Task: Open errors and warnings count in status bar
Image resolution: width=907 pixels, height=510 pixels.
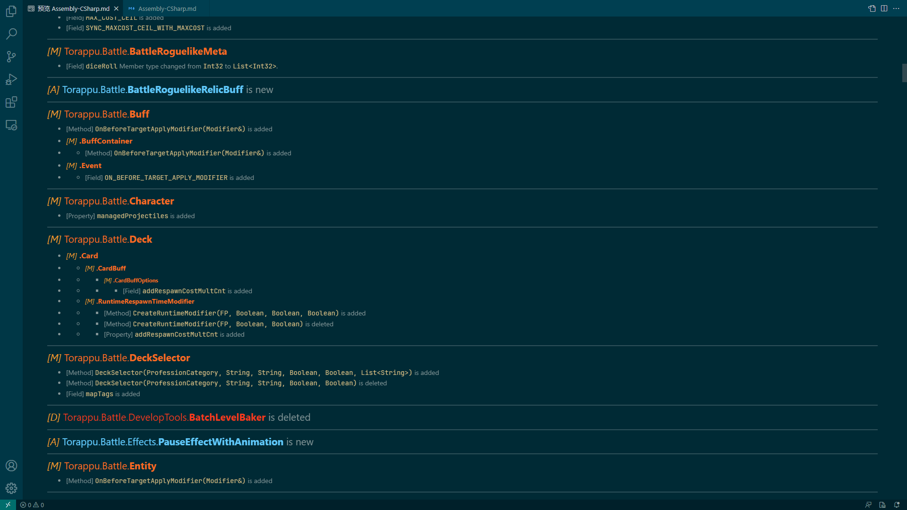Action: (32, 505)
